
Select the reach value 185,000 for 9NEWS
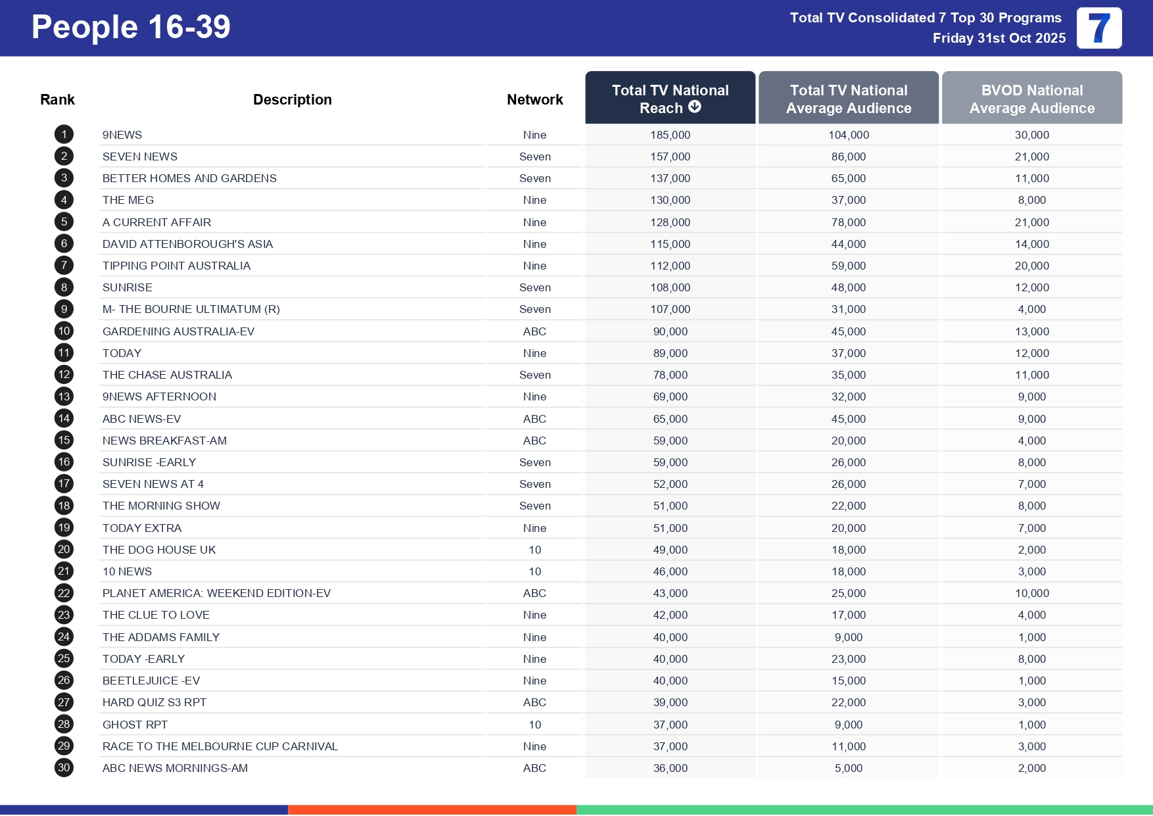(x=669, y=134)
